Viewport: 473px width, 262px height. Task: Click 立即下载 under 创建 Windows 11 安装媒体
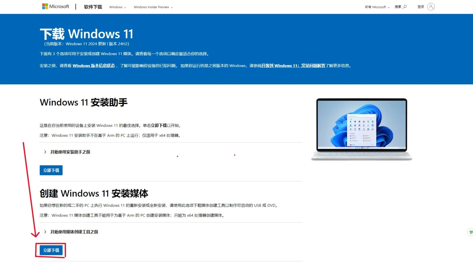point(51,250)
